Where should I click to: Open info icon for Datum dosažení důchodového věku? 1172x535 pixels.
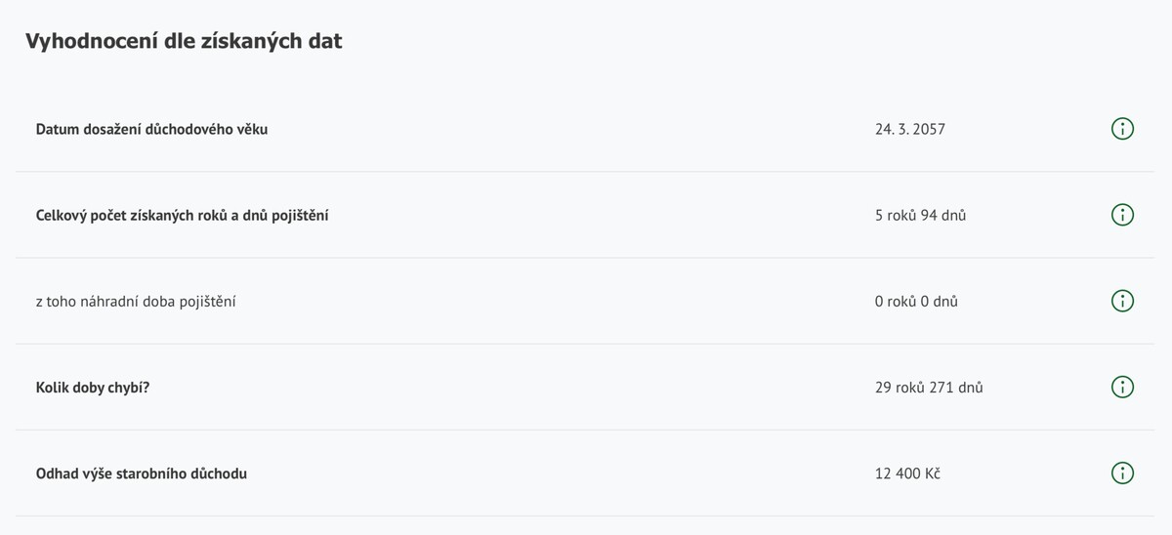click(1122, 129)
